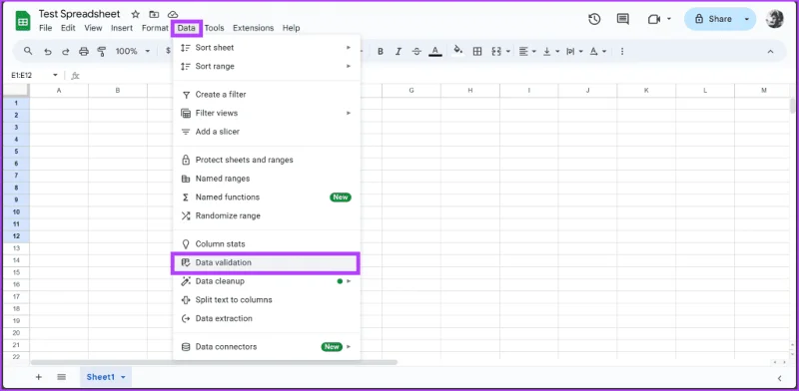Click the print icon
The width and height of the screenshot is (799, 391).
pyautogui.click(x=84, y=52)
